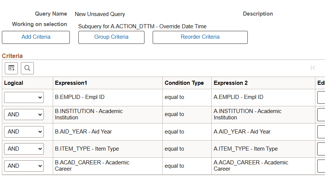Screen dimensions: 325x177
Task: Expand Logical dropdown for B.ACAD_CAREER row
Action: click(x=24, y=166)
